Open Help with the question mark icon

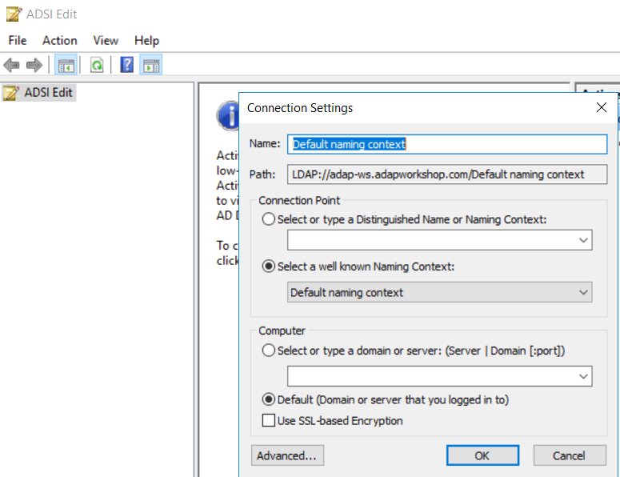127,65
